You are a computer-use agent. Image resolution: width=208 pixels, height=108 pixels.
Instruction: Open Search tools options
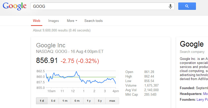93,21
